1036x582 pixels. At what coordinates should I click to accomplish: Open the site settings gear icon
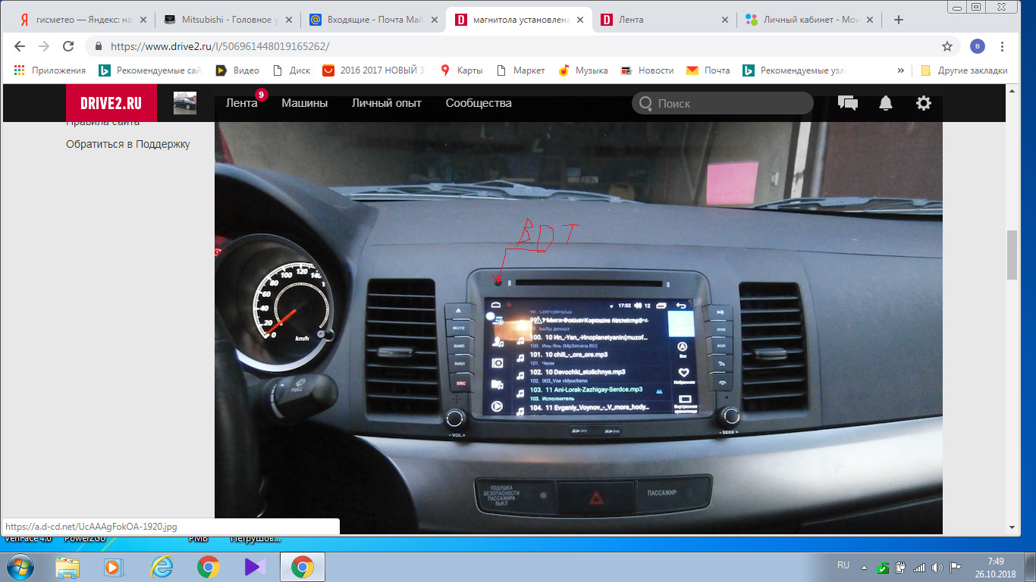point(923,103)
